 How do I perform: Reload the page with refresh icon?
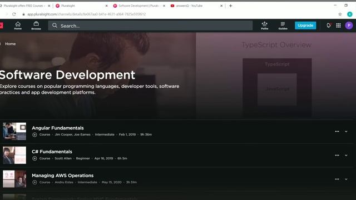14,14
